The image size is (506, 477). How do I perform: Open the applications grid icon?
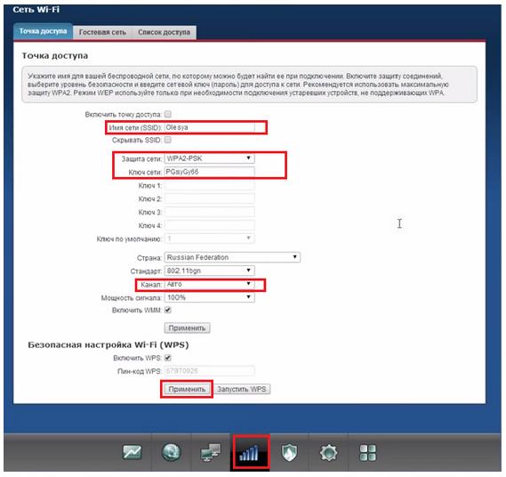368,452
